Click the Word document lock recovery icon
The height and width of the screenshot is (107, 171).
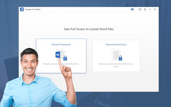[x=61, y=55]
